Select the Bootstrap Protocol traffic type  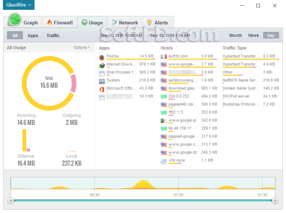pyautogui.click(x=251, y=105)
